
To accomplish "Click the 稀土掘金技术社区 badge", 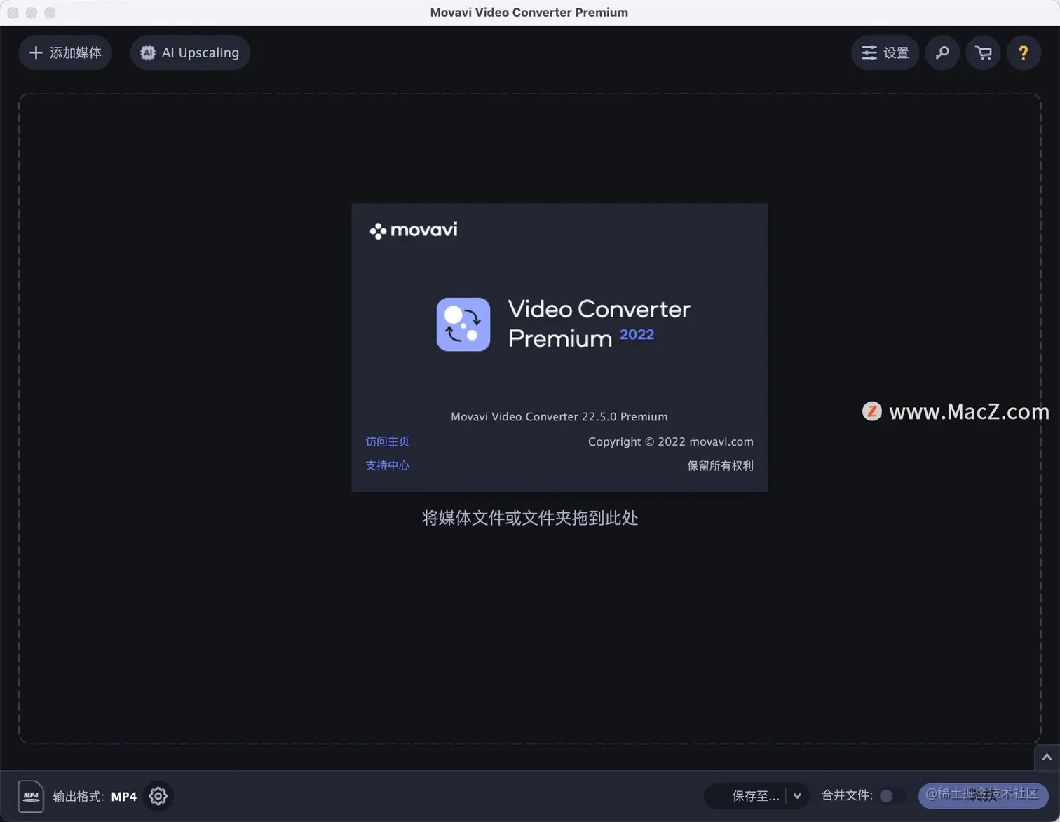I will [983, 796].
